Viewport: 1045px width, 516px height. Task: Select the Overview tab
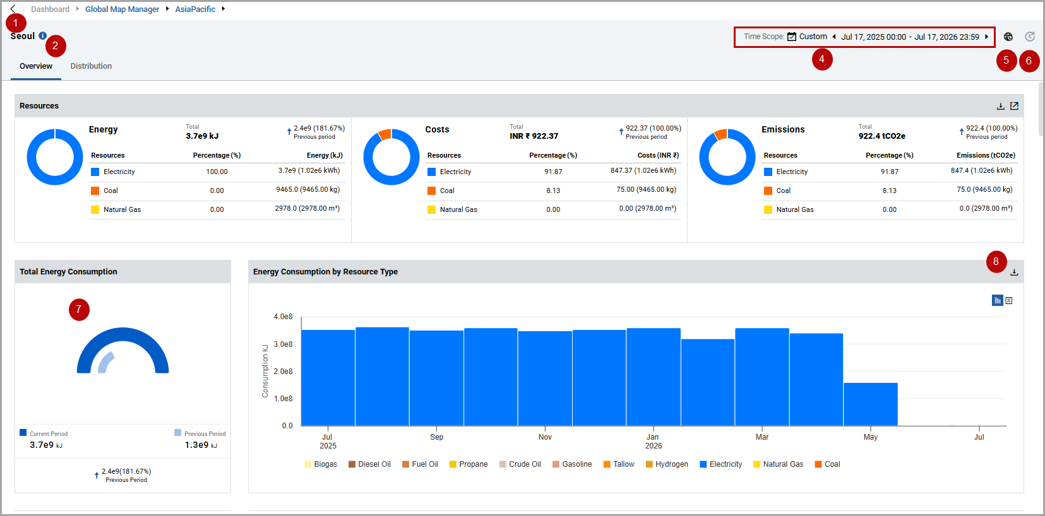pyautogui.click(x=36, y=66)
